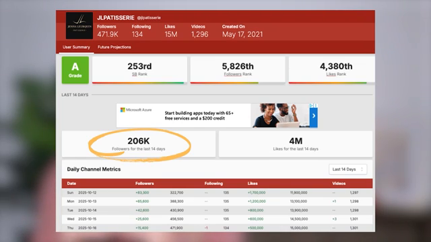
Task: Switch to the User Summary tab
Action: [x=76, y=47]
